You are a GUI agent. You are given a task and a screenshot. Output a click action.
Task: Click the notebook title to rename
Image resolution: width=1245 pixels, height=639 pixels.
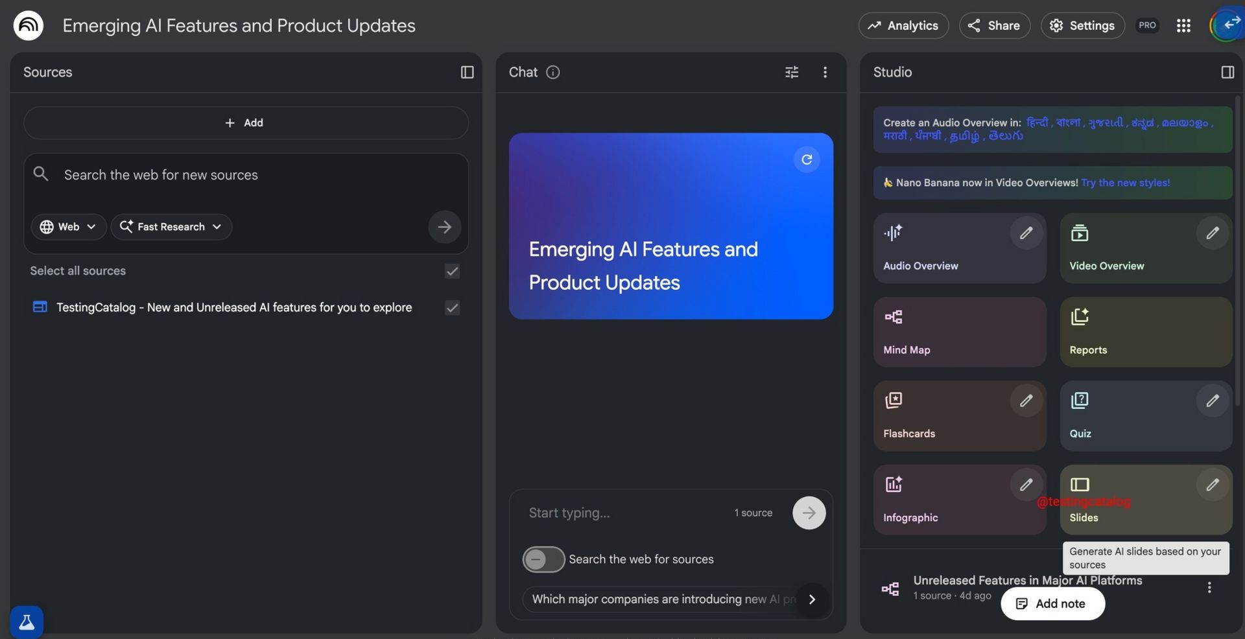(x=239, y=25)
